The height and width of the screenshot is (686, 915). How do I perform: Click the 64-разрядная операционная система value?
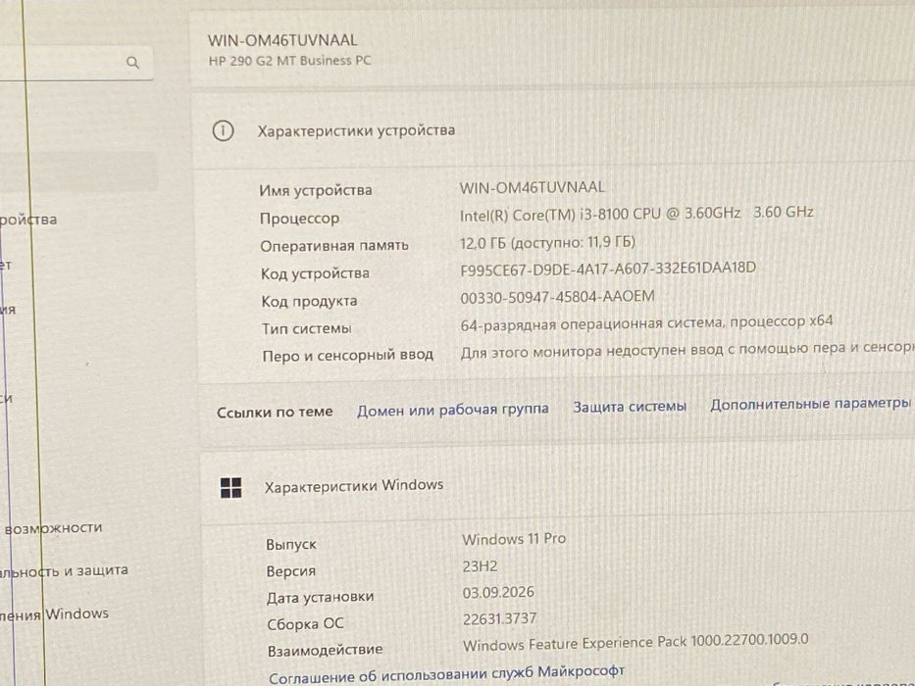click(x=646, y=323)
